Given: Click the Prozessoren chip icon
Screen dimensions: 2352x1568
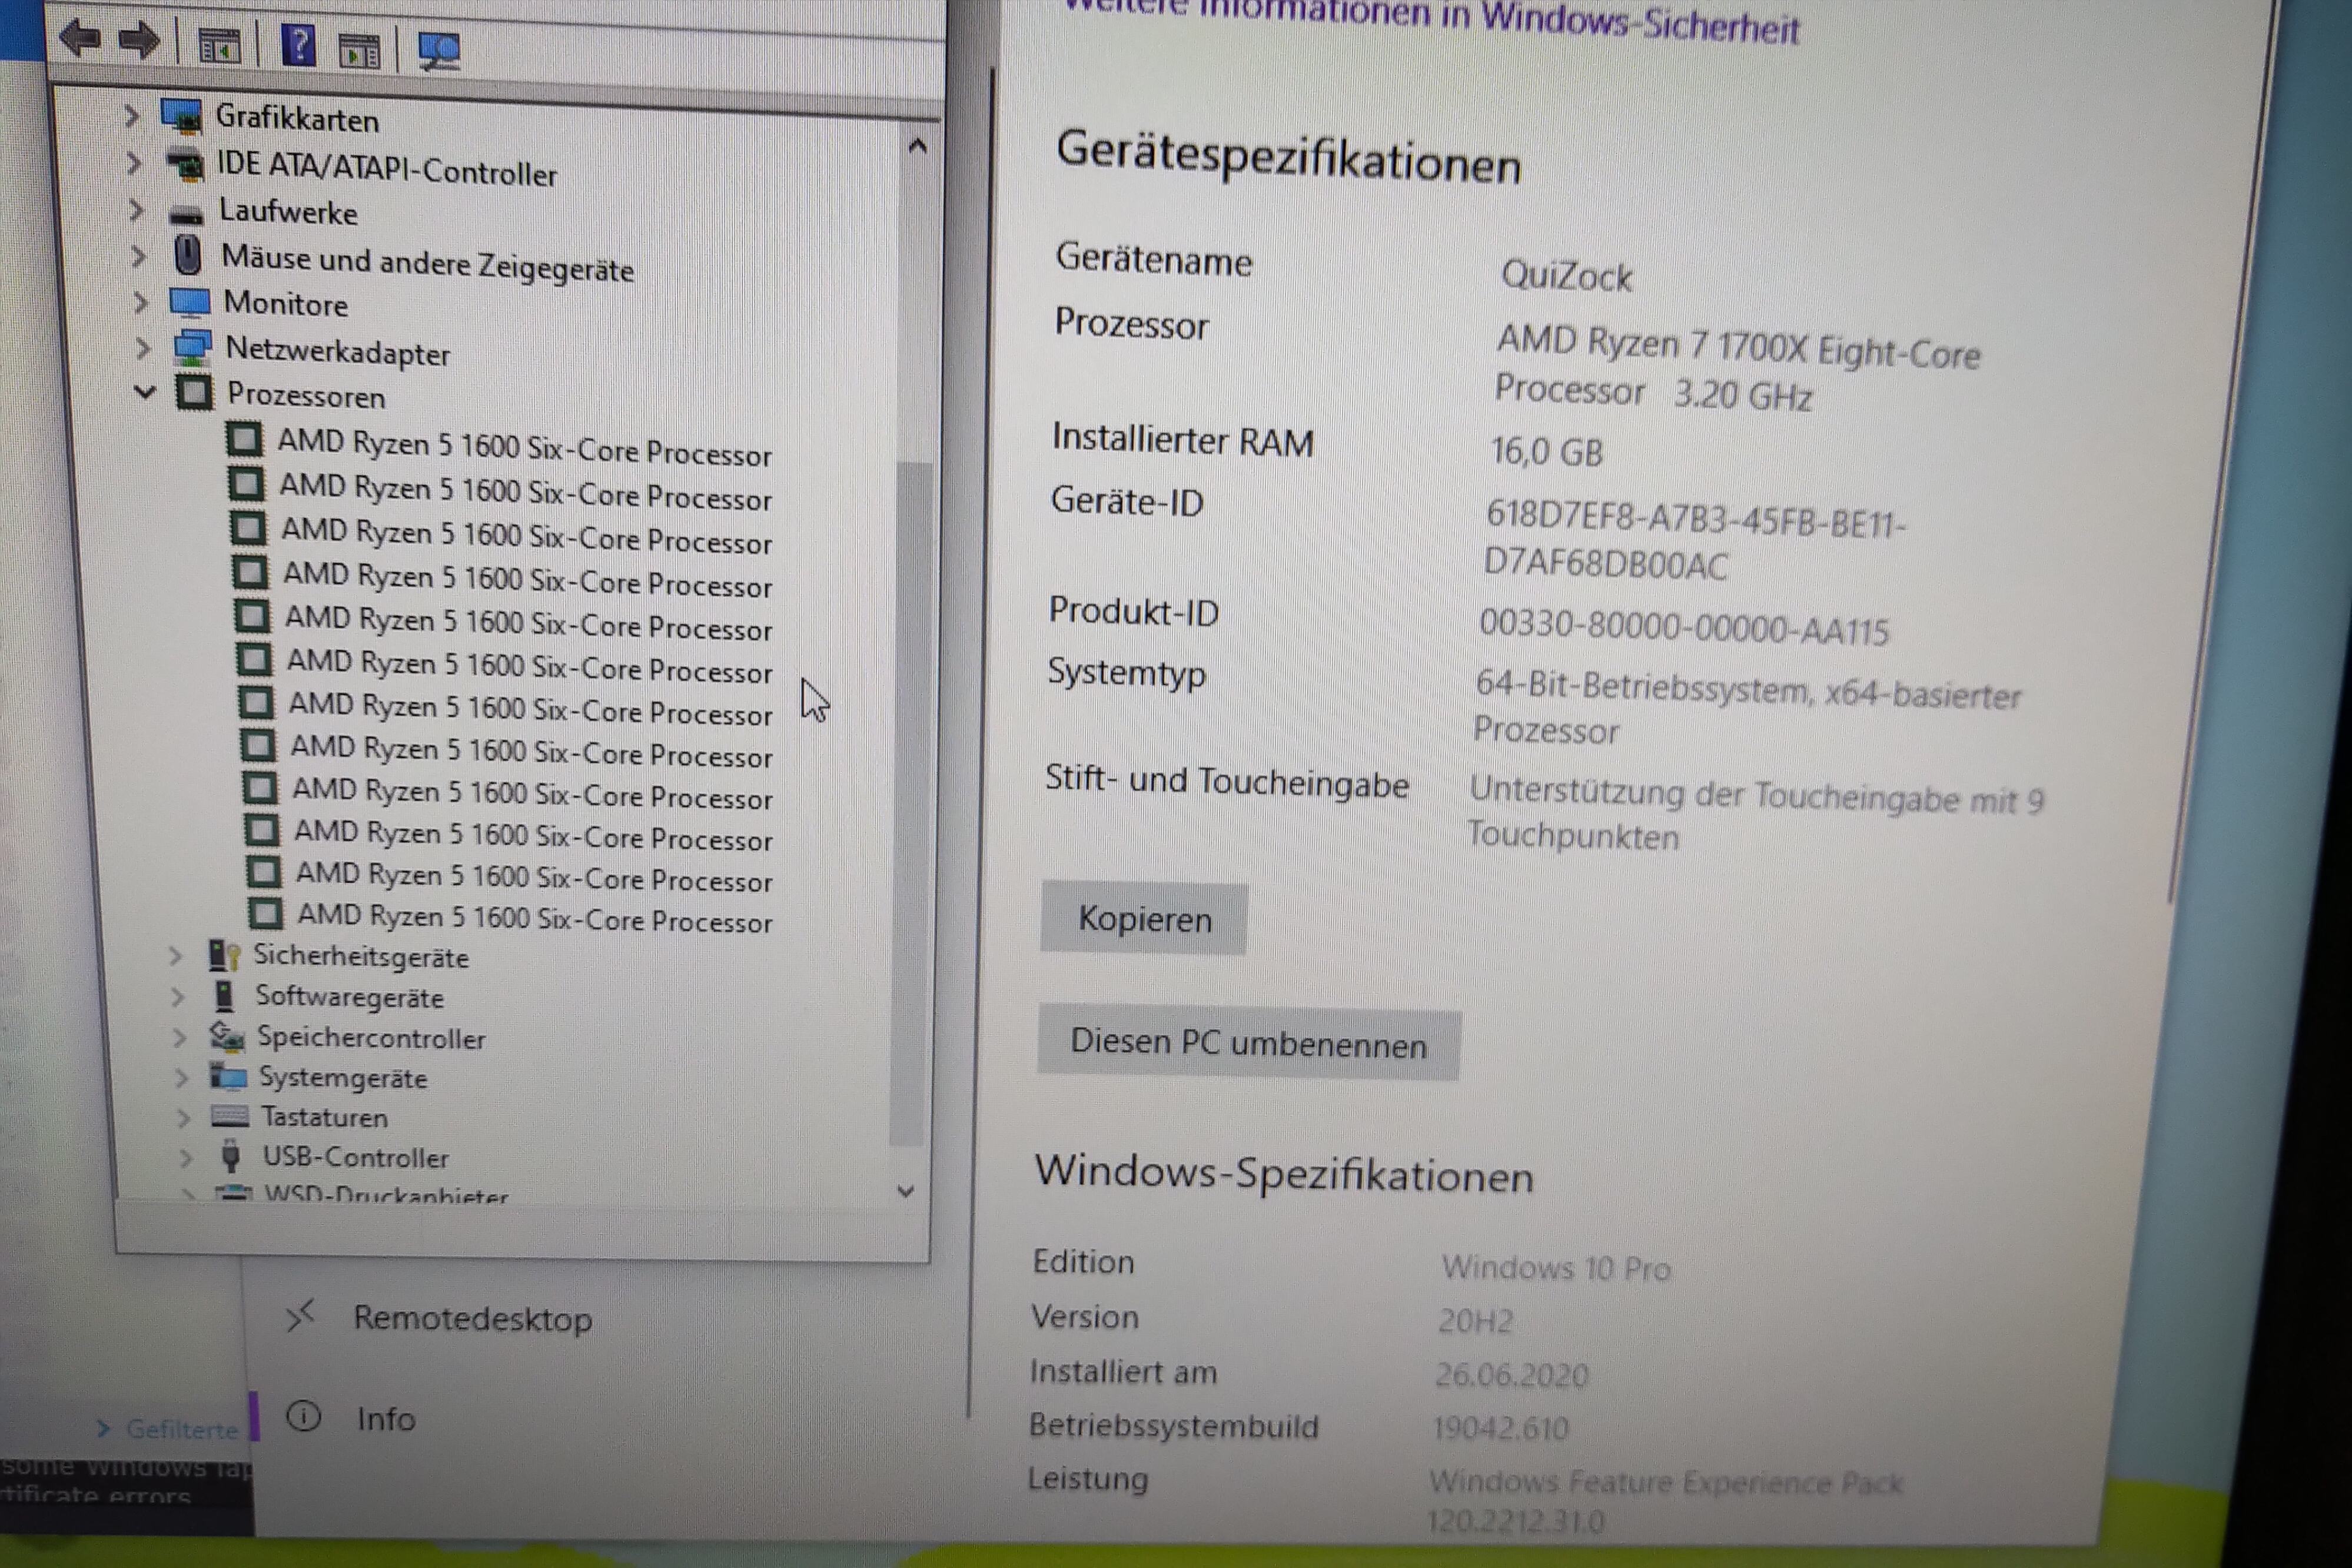Looking at the screenshot, I should [x=194, y=392].
